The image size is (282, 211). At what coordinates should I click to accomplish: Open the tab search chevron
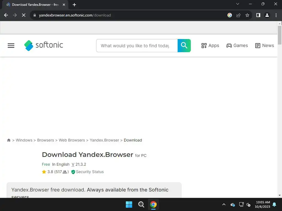[x=238, y=4]
